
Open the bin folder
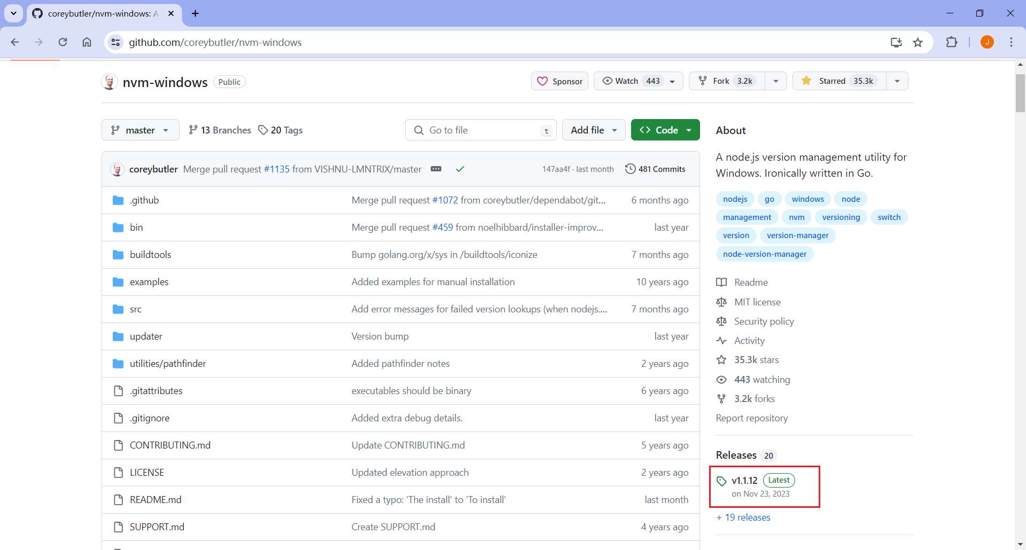136,227
